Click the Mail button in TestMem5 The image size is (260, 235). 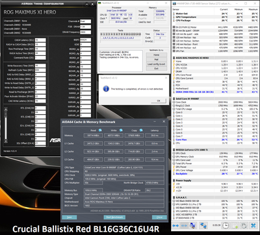157,60
